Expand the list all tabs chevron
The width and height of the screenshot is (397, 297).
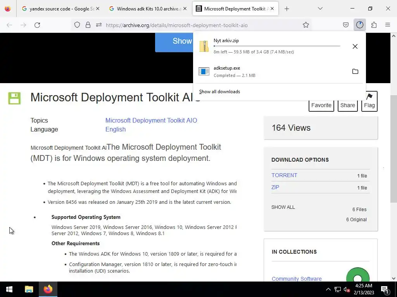click(x=320, y=9)
